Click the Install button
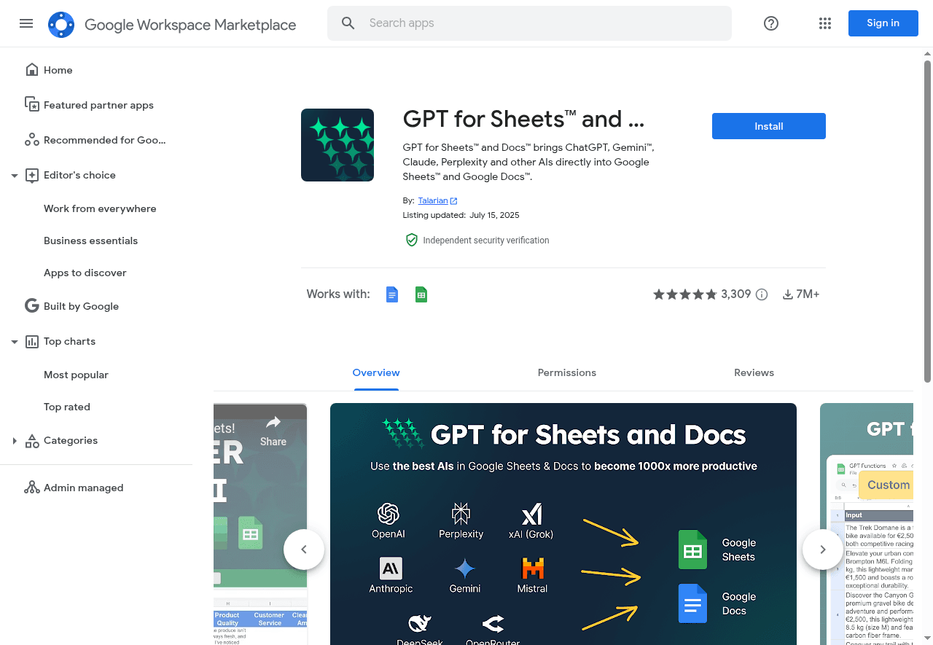Screen dimensions: 933x645 coord(768,125)
